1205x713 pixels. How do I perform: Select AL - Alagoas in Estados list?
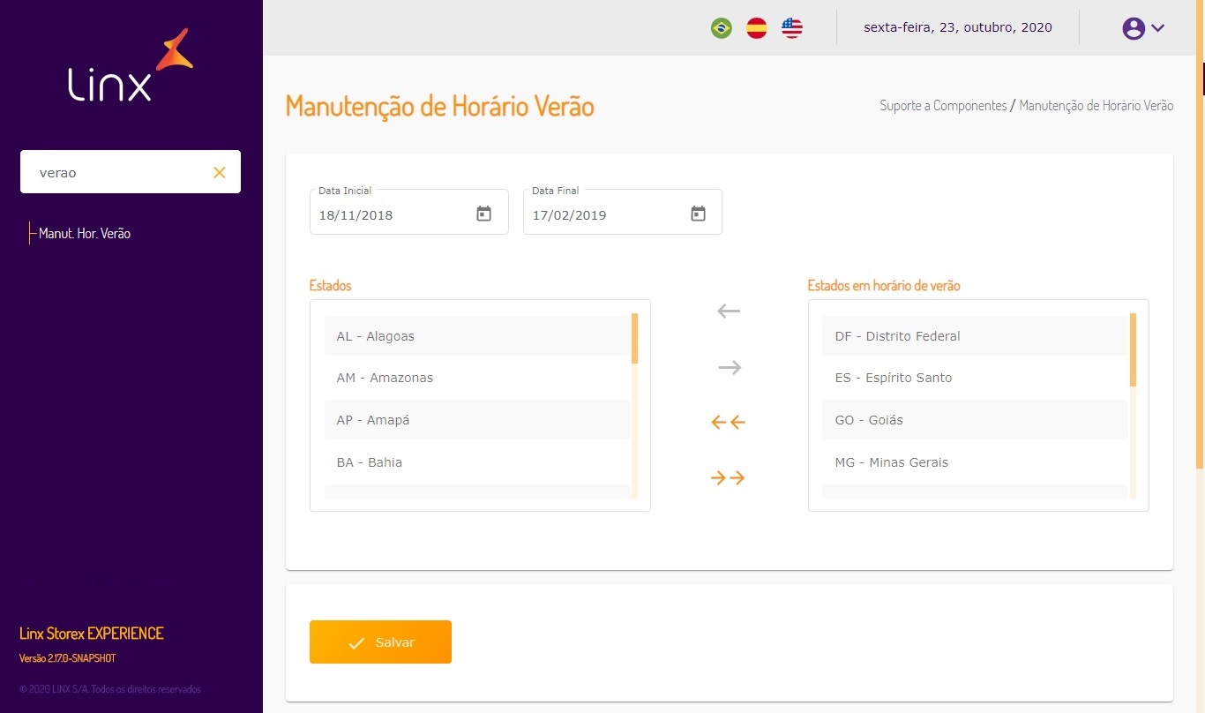pos(477,336)
